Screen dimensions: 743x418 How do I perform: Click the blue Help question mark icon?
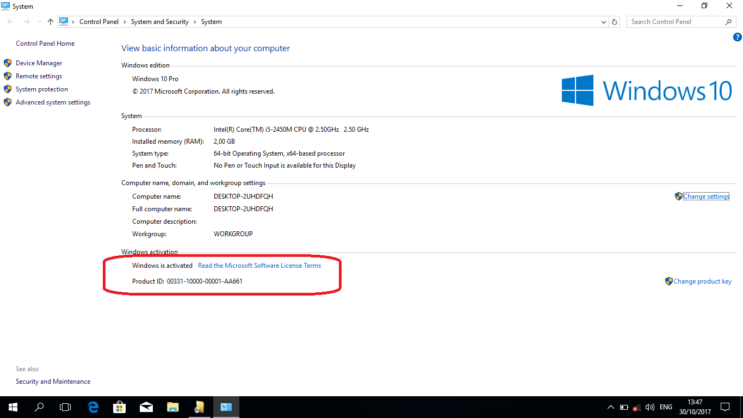pos(738,37)
